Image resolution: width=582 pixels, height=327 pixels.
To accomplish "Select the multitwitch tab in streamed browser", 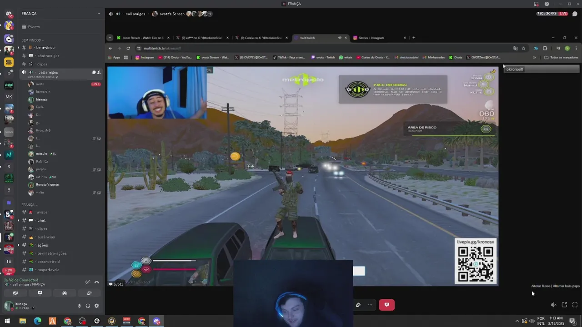I will pyautogui.click(x=320, y=38).
